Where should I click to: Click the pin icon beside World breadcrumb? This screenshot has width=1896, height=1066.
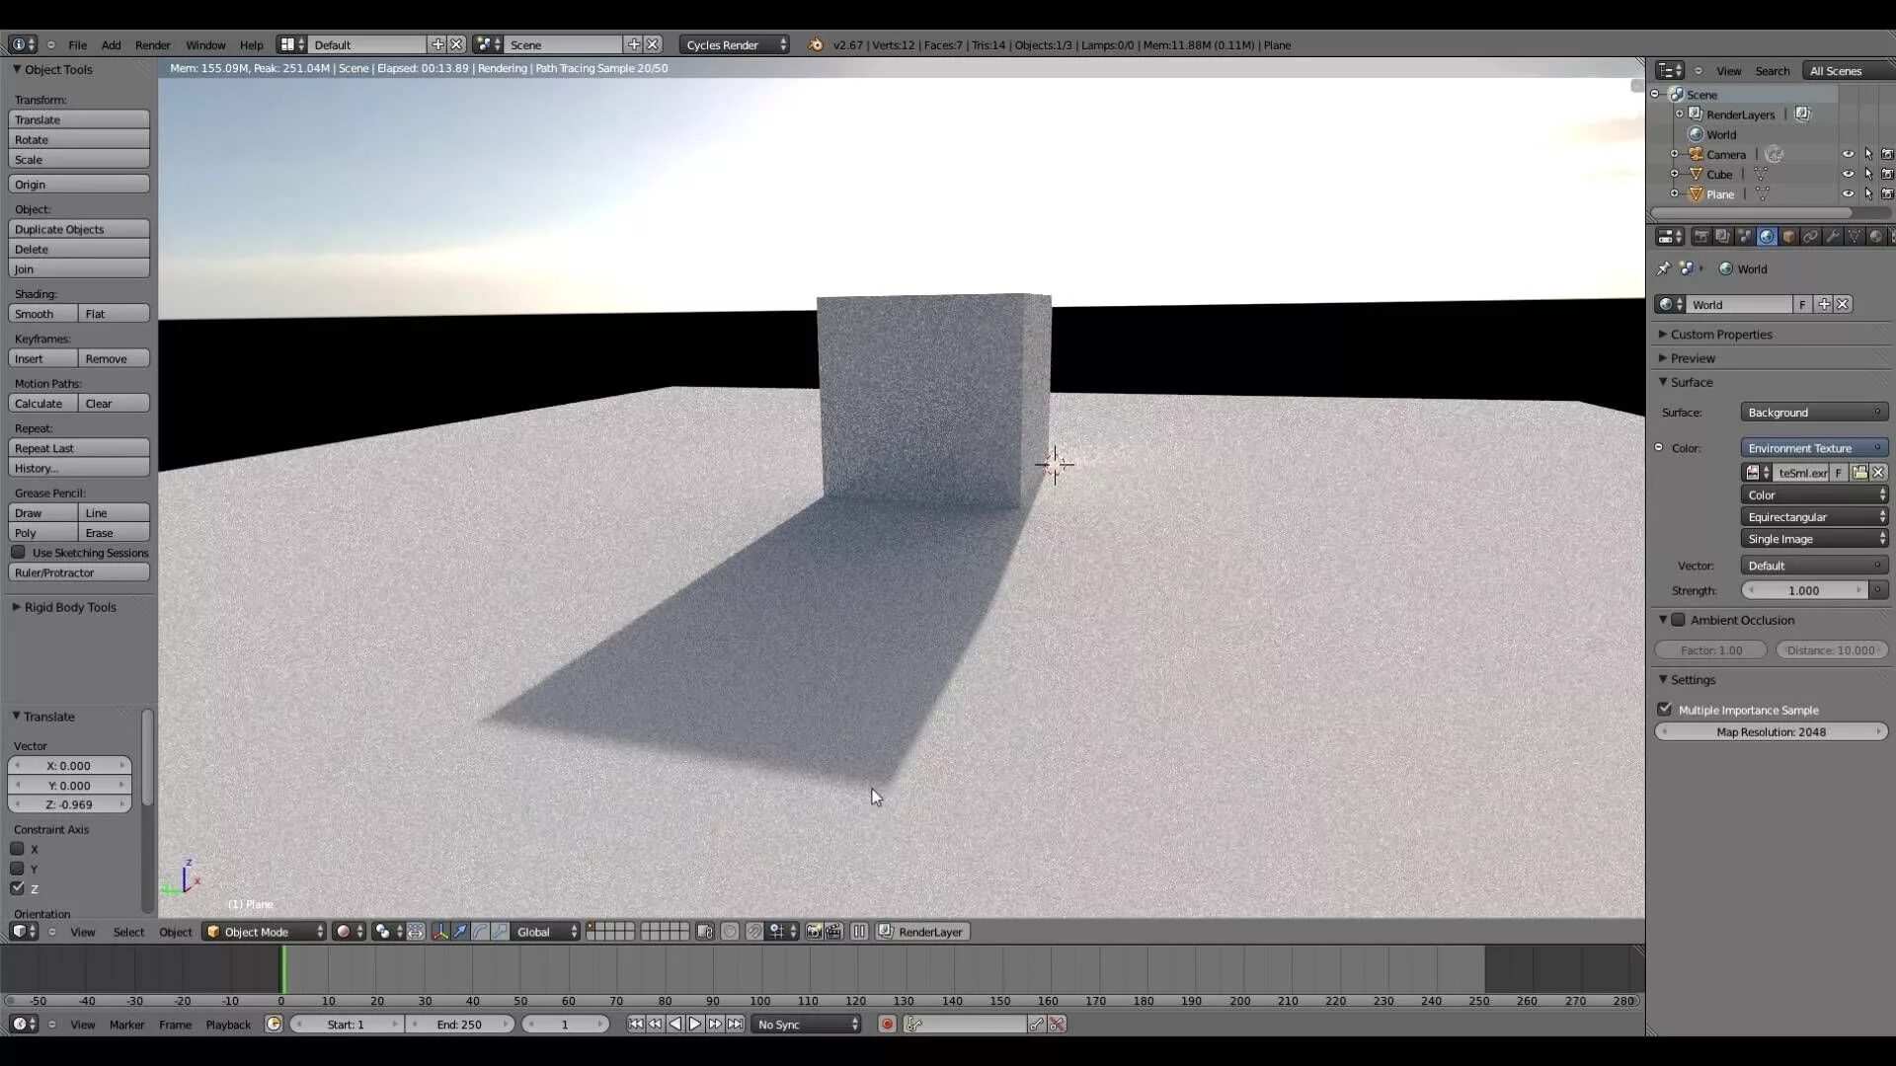1663,268
